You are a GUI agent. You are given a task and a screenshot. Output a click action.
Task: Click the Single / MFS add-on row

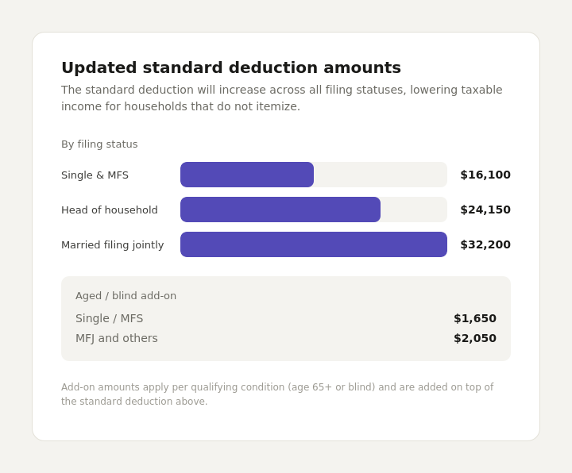[x=286, y=318]
